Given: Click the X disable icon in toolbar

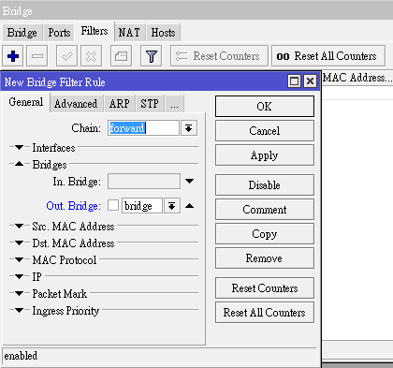Looking at the screenshot, I should [91, 56].
